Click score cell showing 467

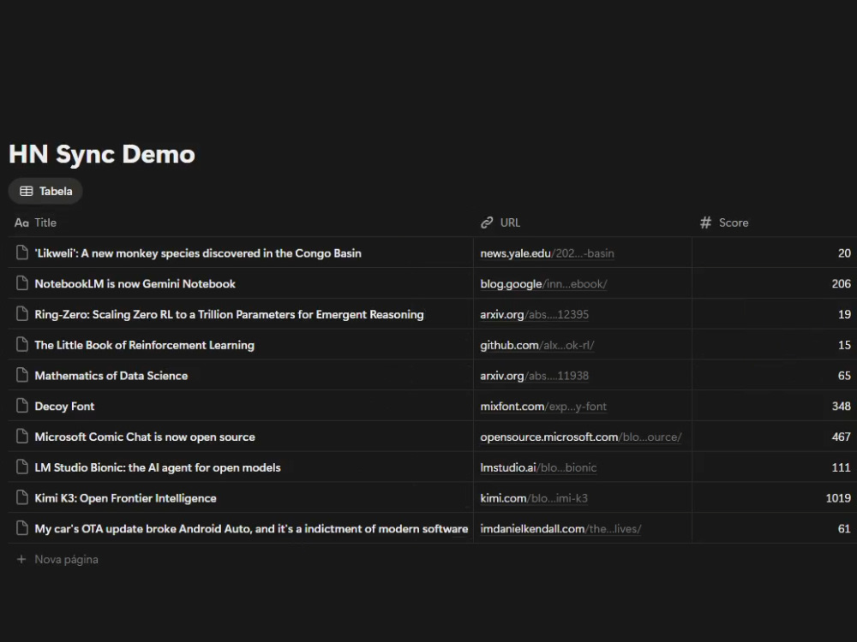(775, 437)
